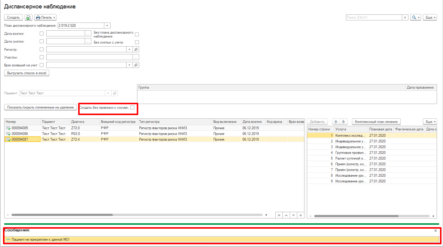The height and width of the screenshot is (247, 443).
Task: Jump to the first record in the list
Action: click(x=279, y=215)
